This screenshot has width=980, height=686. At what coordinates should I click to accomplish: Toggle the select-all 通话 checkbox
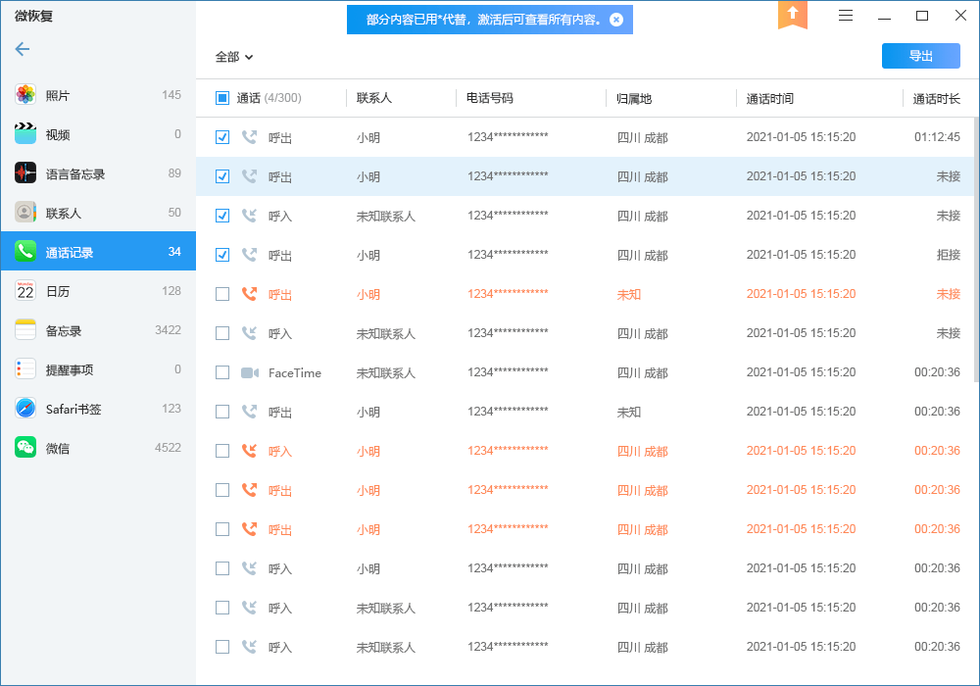point(221,97)
